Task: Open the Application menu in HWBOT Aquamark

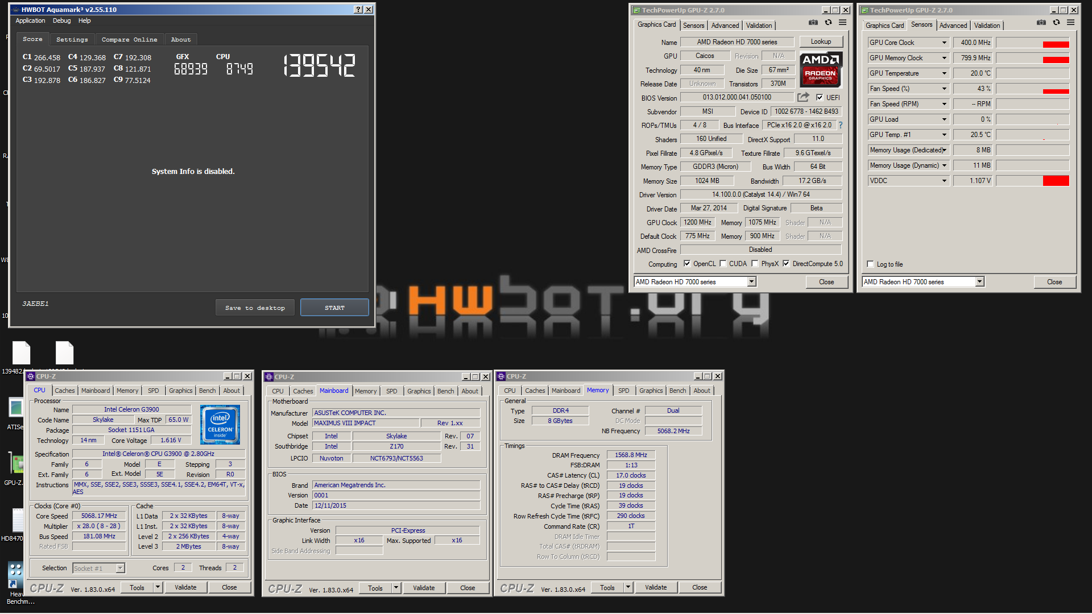Action: tap(30, 20)
